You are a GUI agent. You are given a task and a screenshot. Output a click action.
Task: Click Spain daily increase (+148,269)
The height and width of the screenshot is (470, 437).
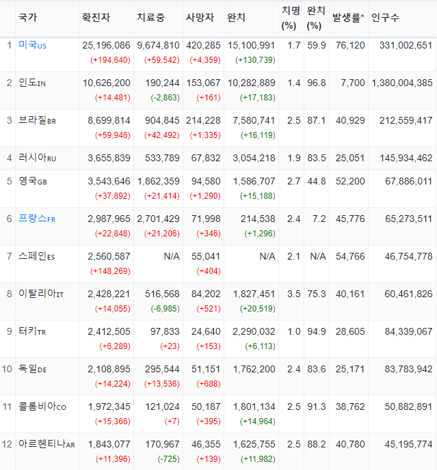[x=110, y=271]
